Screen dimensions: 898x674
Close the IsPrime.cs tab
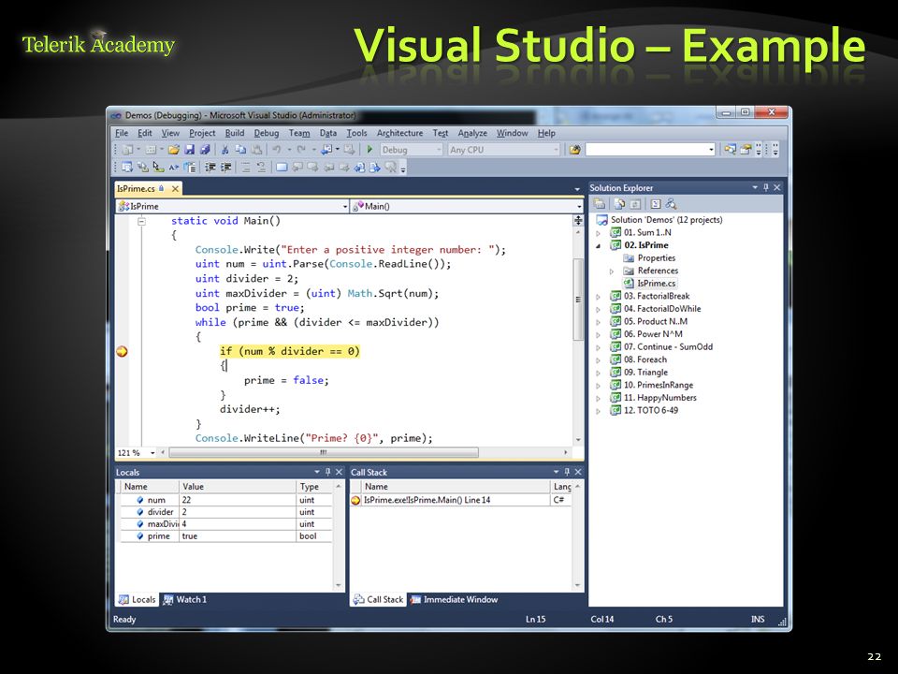[175, 188]
